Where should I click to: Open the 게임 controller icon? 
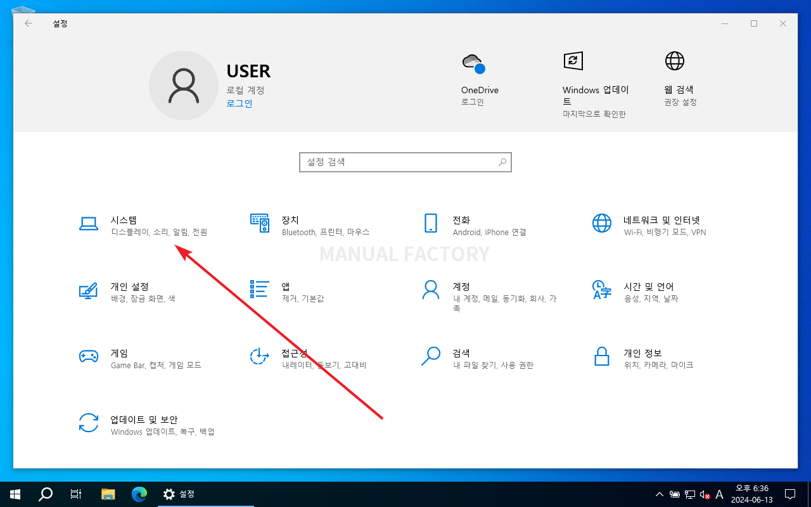88,356
